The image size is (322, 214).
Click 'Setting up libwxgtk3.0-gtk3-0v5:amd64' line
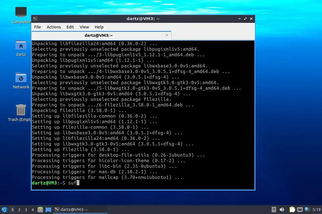[x=113, y=144]
